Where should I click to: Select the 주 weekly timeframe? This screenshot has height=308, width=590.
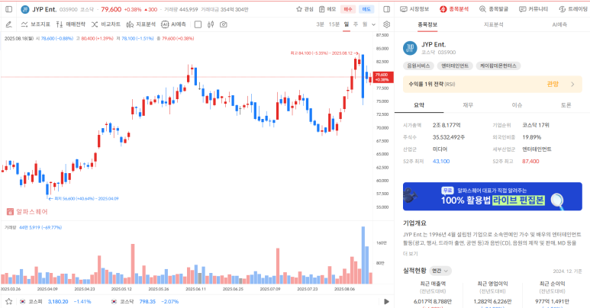click(x=356, y=24)
